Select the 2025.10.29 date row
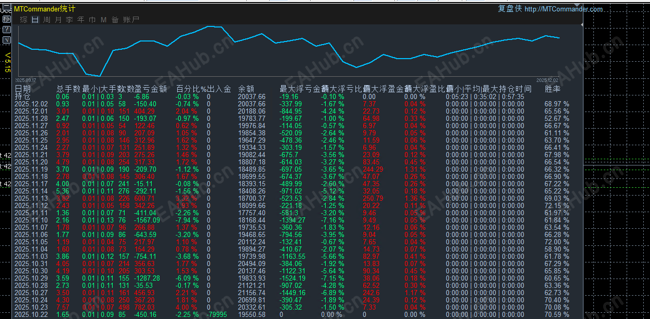650x319 pixels. click(x=31, y=279)
